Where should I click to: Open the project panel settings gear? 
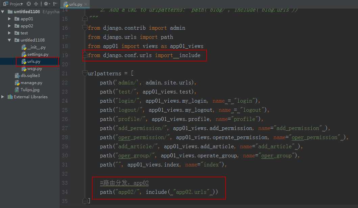[x=47, y=4]
